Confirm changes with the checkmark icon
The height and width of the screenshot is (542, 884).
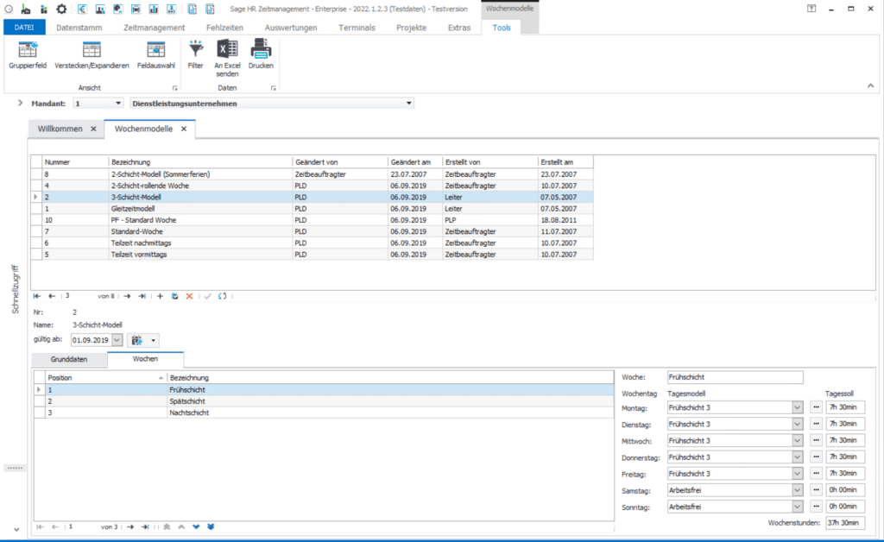tap(207, 296)
